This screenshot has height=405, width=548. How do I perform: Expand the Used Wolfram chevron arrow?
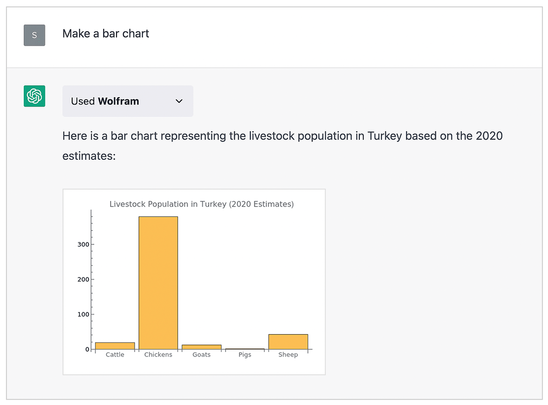point(179,101)
